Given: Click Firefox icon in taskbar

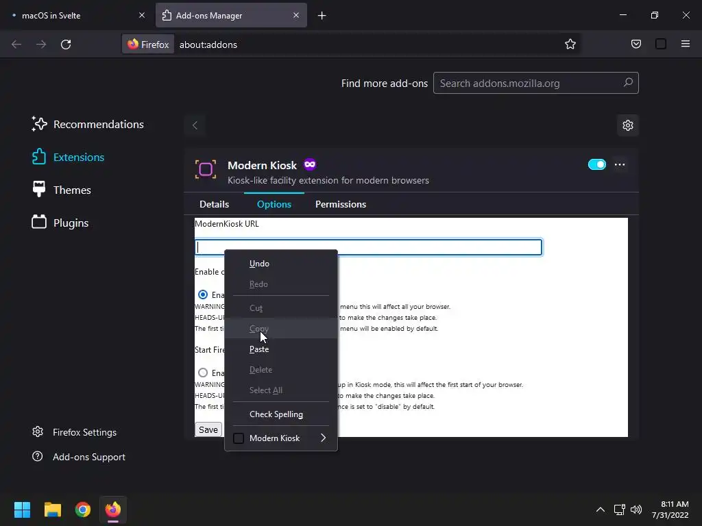Looking at the screenshot, I should click(113, 510).
